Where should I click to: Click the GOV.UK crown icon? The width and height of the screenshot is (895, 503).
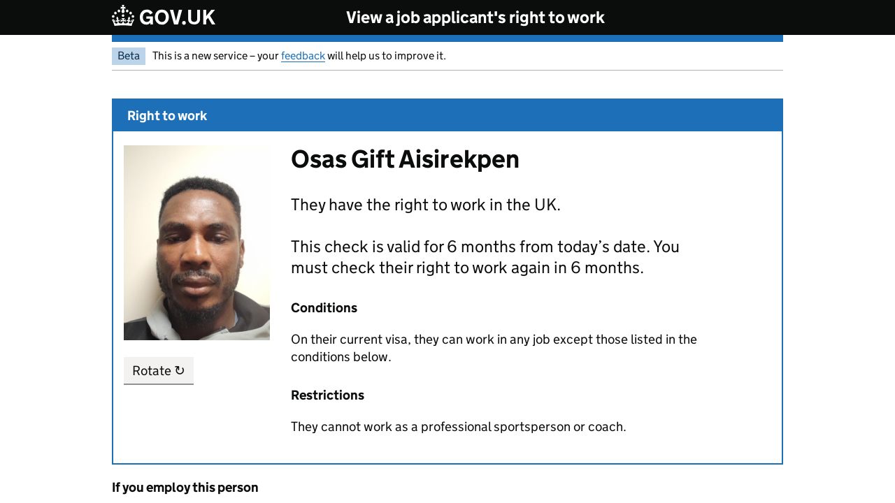(x=123, y=16)
